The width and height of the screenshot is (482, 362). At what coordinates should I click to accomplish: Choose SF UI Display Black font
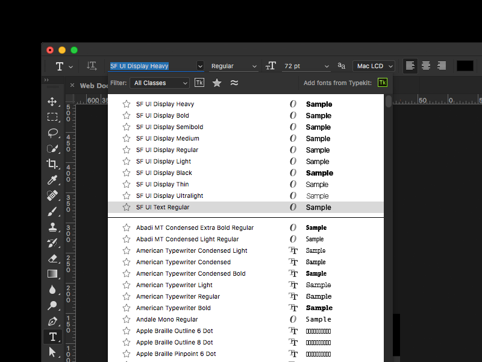tap(246, 173)
